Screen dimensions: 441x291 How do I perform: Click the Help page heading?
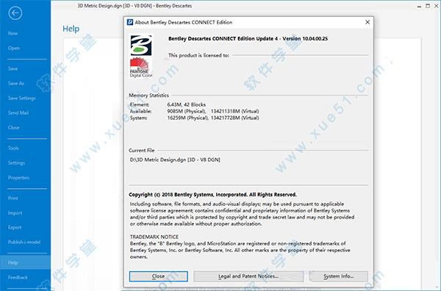71,29
